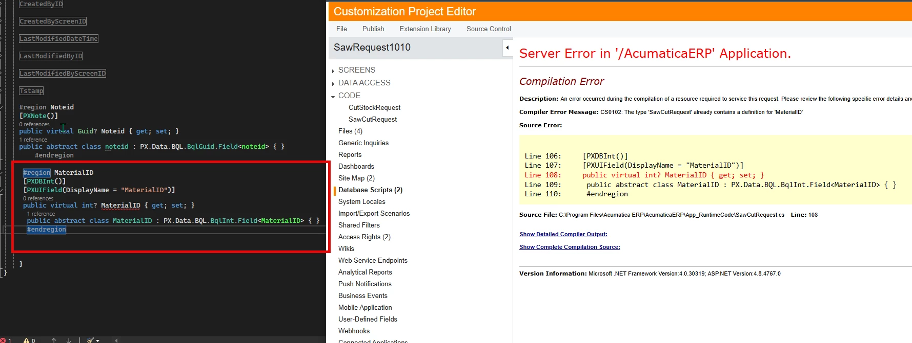Click Show Detailed Compiler Output link
The height and width of the screenshot is (343, 912).
click(x=563, y=234)
